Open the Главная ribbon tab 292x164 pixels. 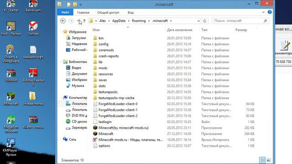83,12
